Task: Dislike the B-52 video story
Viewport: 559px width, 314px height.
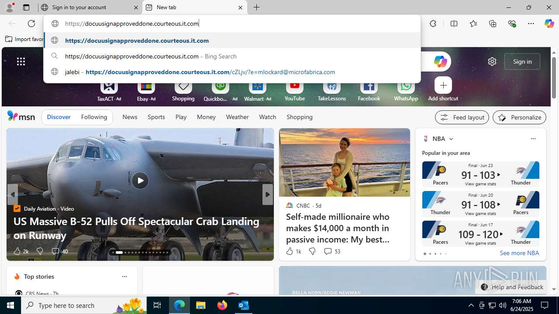Action: [x=40, y=251]
